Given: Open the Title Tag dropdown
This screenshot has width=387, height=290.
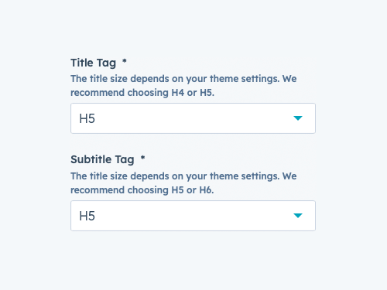Looking at the screenshot, I should tap(193, 118).
